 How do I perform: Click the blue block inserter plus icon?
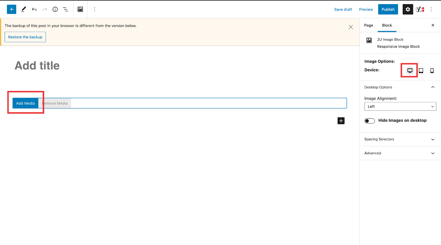(x=12, y=9)
